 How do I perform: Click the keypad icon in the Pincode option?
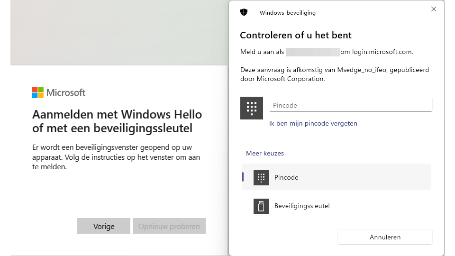tap(261, 177)
